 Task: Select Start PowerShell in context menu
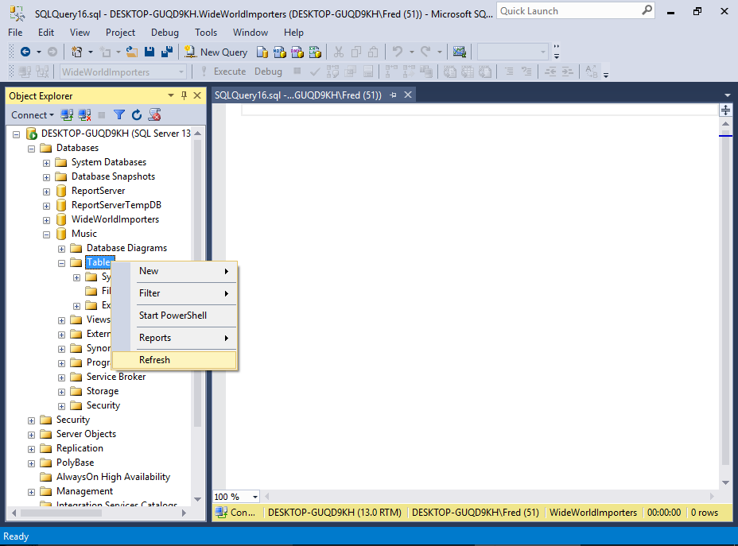173,316
